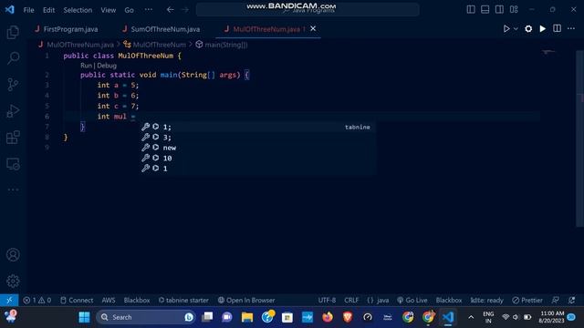Screen dimensions: 584x328
Task: Open File Explorer from the taskbar
Action: pyautogui.click(x=247, y=317)
